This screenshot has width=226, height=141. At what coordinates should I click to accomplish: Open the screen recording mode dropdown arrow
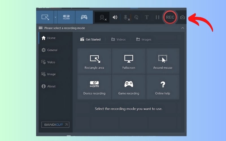click(x=55, y=17)
